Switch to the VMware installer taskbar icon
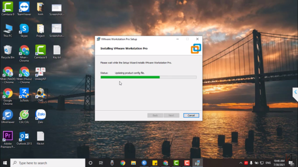 (x=198, y=163)
